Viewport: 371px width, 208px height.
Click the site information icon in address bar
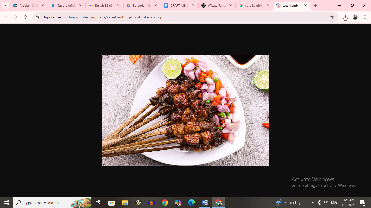tap(37, 17)
